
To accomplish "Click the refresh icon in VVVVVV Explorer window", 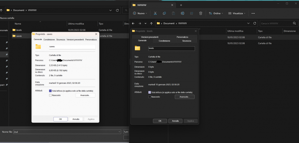I will point(255,23).
